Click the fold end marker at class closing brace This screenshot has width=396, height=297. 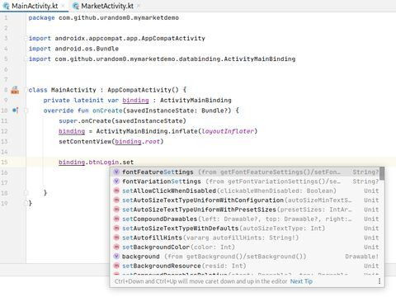(26, 203)
